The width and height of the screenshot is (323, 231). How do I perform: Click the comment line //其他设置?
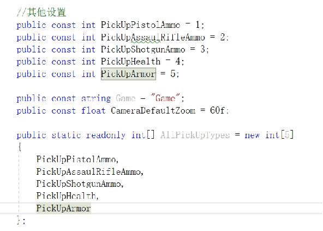click(41, 12)
